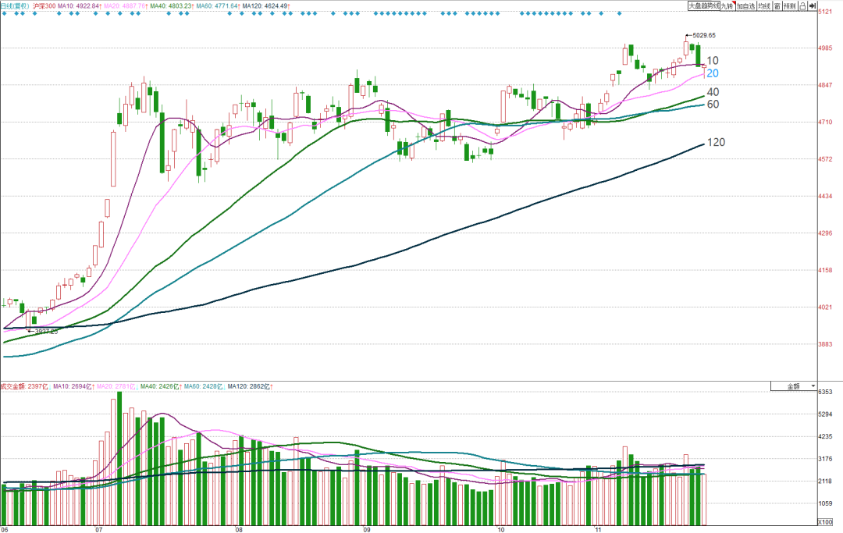Select the MA60: 4771.64 price label

tap(218, 6)
